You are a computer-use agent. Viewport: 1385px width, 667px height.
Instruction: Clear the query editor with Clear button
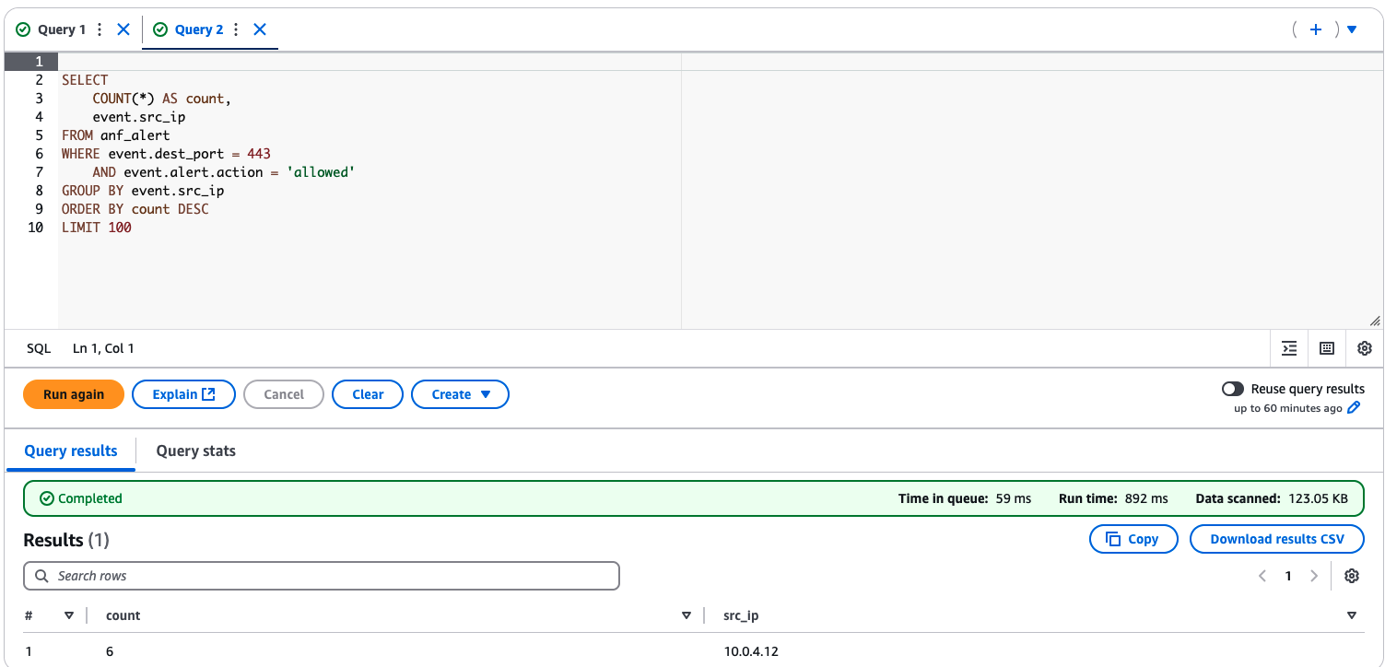point(368,394)
